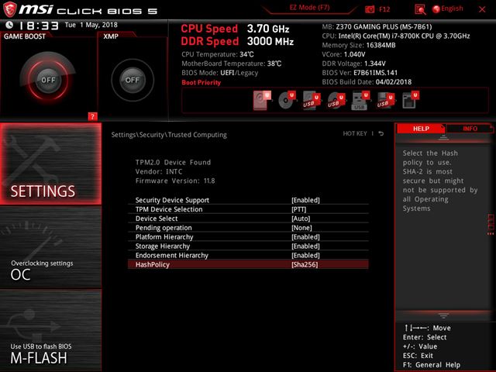Change Security Device Support value
The image size is (496, 372).
pos(305,200)
